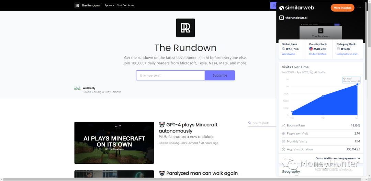Click the Bounce Rate icon
The width and height of the screenshot is (371, 181).
pyautogui.click(x=283, y=126)
